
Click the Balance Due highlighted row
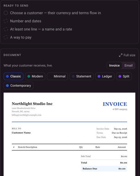tap(104, 169)
